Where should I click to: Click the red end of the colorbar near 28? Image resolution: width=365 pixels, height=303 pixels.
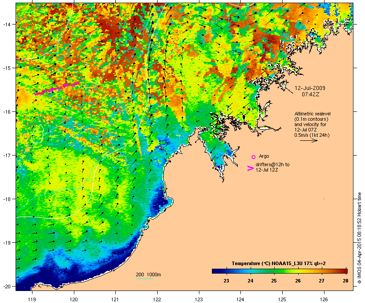pos(344,271)
